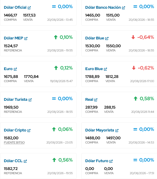Click external link icon next to Dólar Blue
157x179 pixels.
107,39
